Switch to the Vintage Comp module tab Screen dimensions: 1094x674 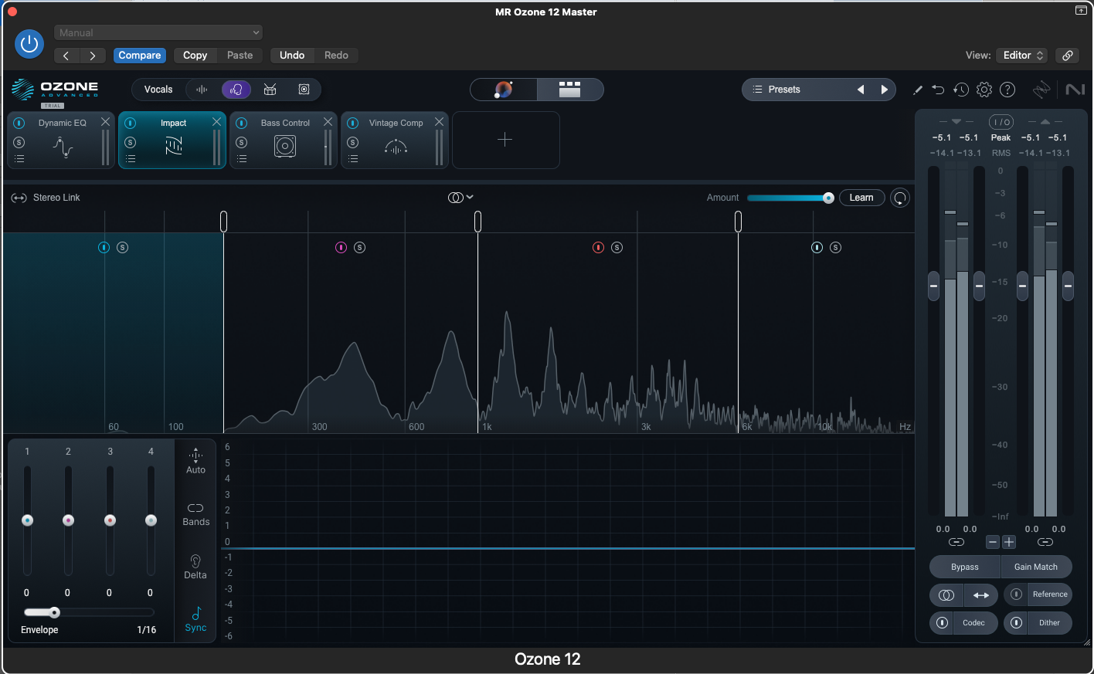395,122
